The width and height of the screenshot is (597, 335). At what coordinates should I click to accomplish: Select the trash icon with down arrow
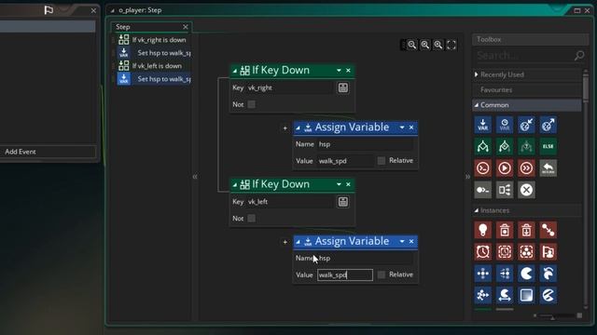pos(526,230)
